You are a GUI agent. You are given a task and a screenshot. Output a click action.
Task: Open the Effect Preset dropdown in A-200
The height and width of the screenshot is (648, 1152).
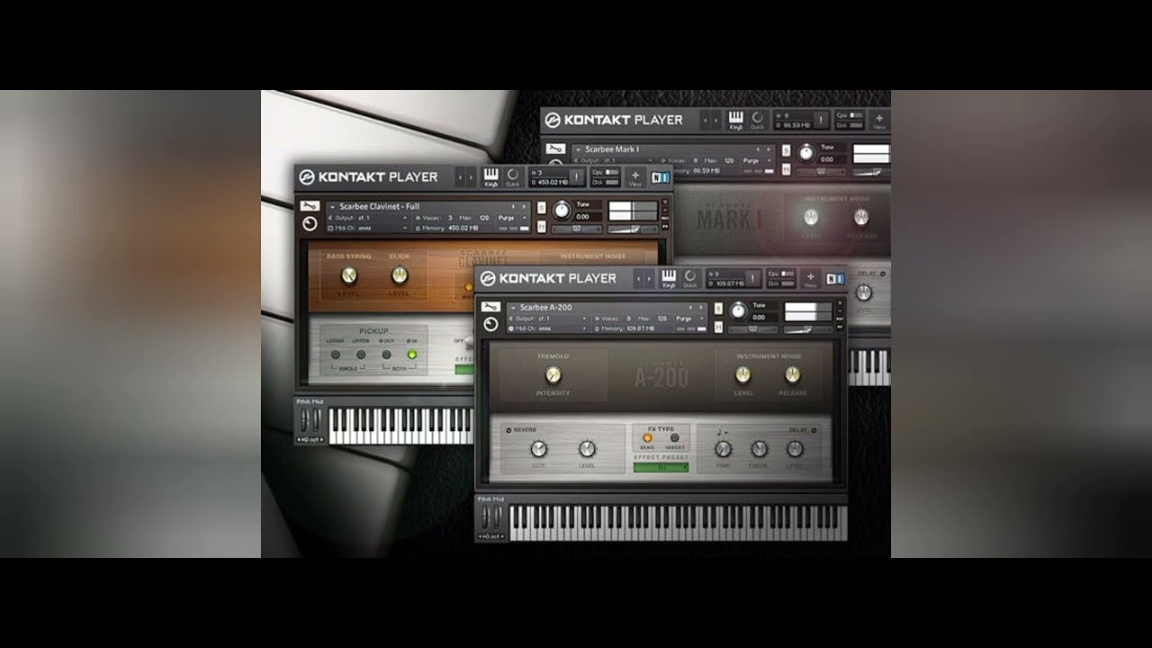click(x=661, y=467)
